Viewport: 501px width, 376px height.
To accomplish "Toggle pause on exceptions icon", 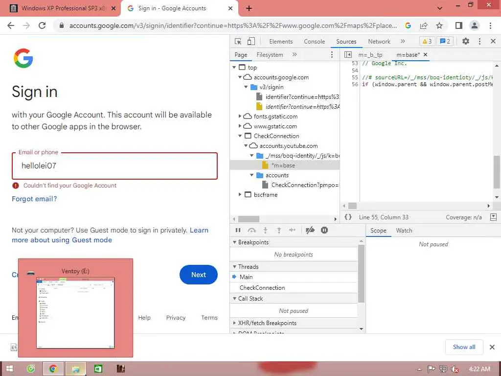I will [x=324, y=230].
